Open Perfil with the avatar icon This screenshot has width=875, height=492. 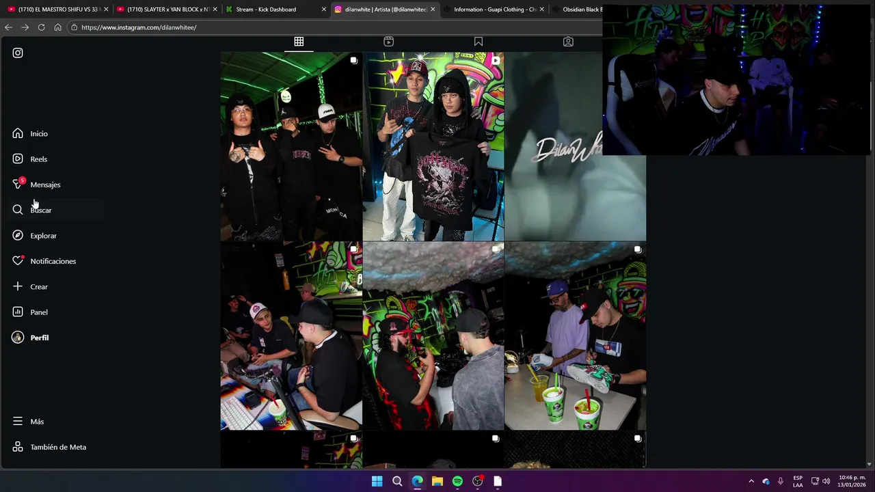tap(30, 338)
